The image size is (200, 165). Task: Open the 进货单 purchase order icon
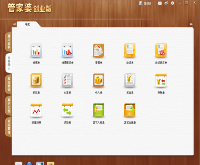(130, 50)
